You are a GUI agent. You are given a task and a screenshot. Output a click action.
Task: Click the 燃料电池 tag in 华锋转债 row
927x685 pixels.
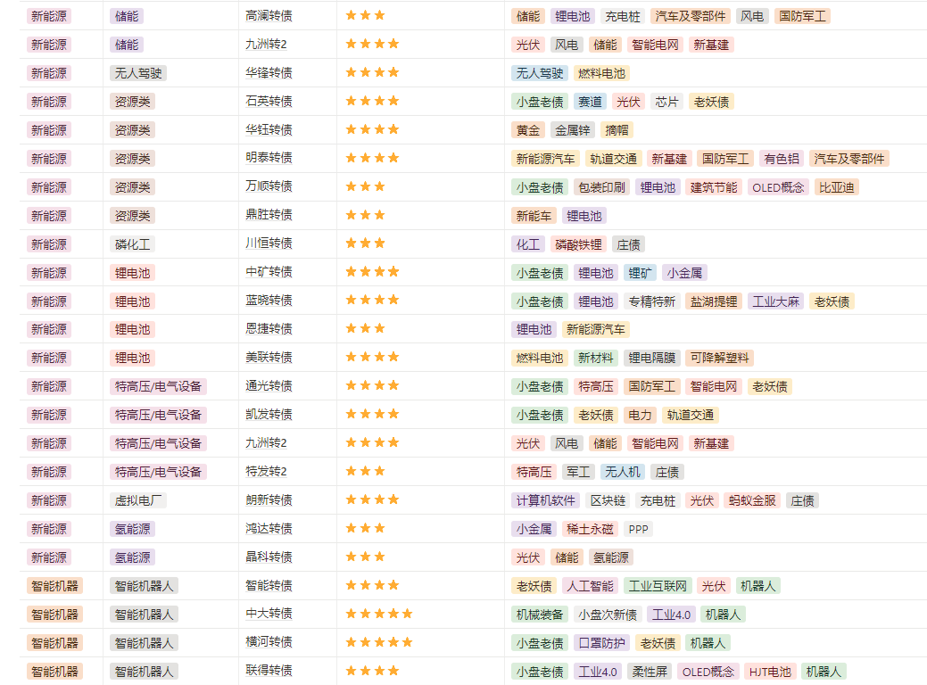(x=601, y=73)
